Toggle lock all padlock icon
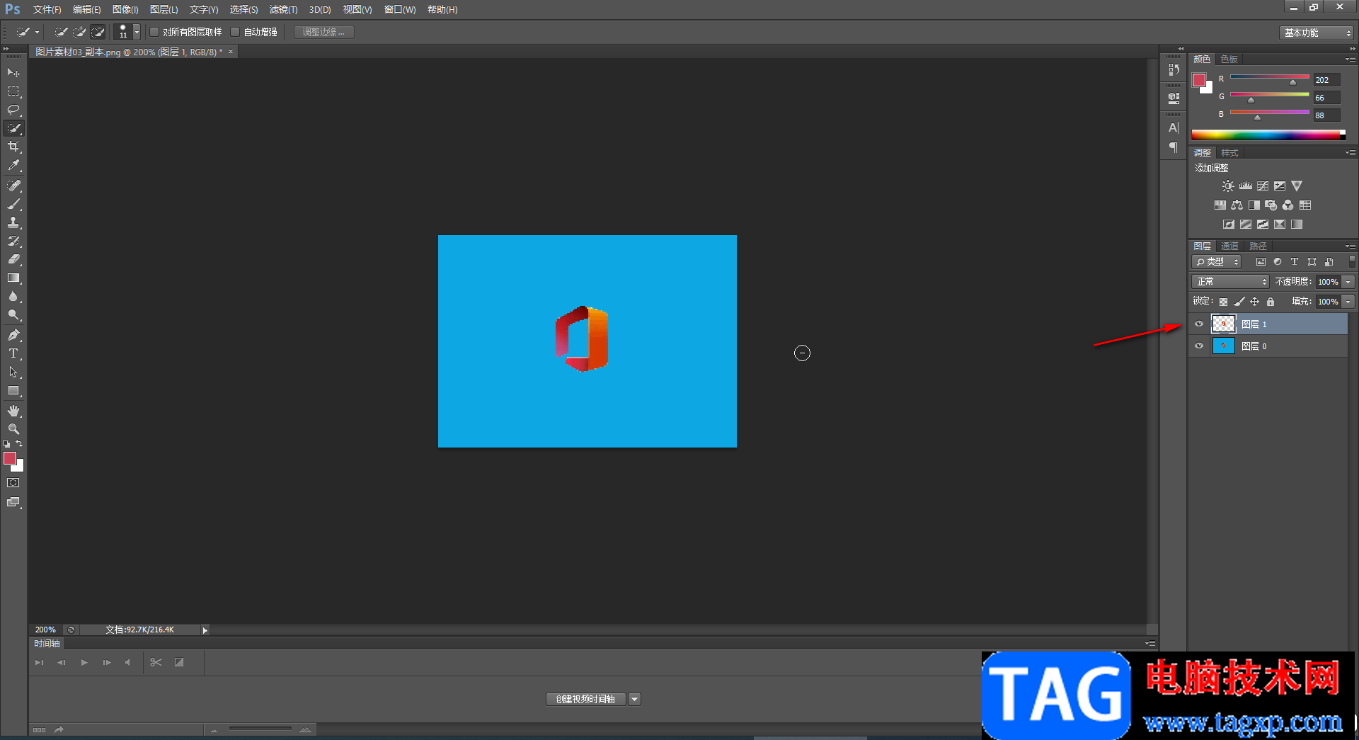Screen dimensions: 1359x740 [x=1271, y=302]
